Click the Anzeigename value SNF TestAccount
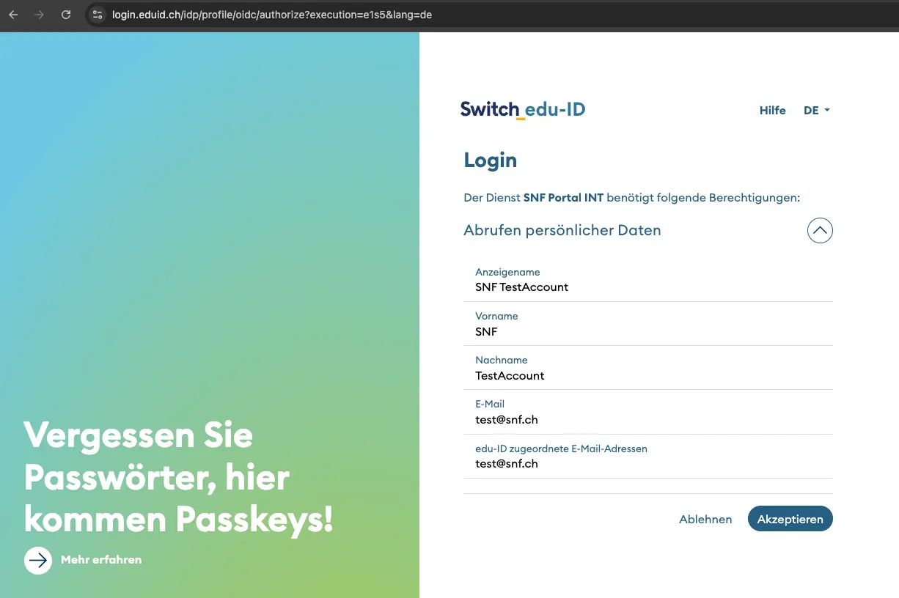The image size is (899, 598). [521, 287]
